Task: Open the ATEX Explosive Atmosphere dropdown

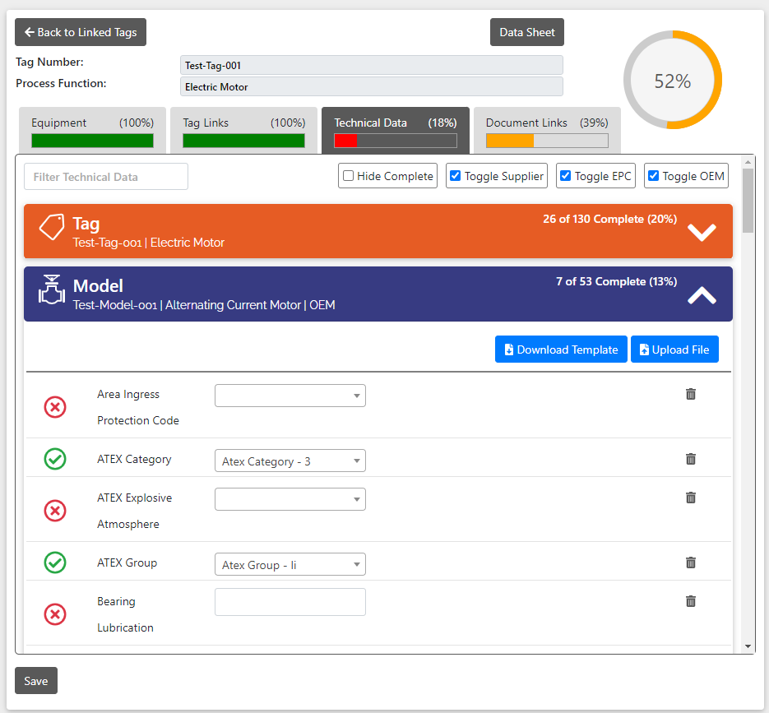Action: pos(290,499)
